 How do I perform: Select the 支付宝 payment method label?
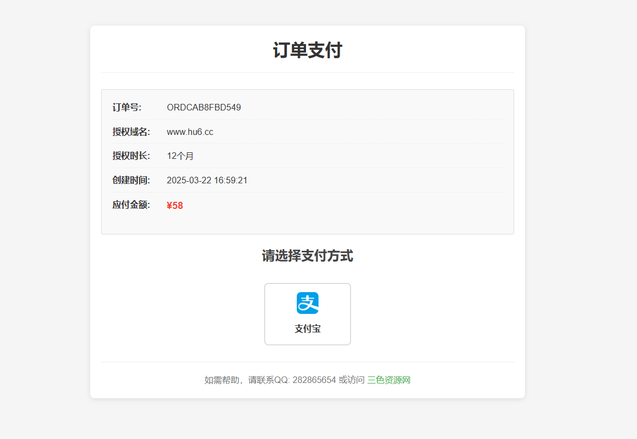(x=307, y=329)
